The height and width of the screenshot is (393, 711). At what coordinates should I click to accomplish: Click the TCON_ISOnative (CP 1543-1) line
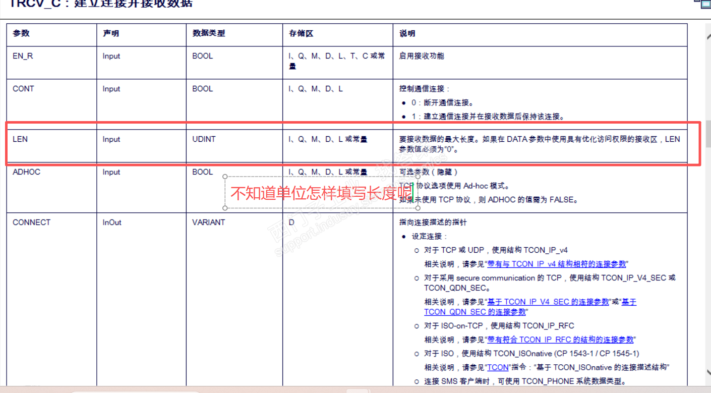(531, 354)
